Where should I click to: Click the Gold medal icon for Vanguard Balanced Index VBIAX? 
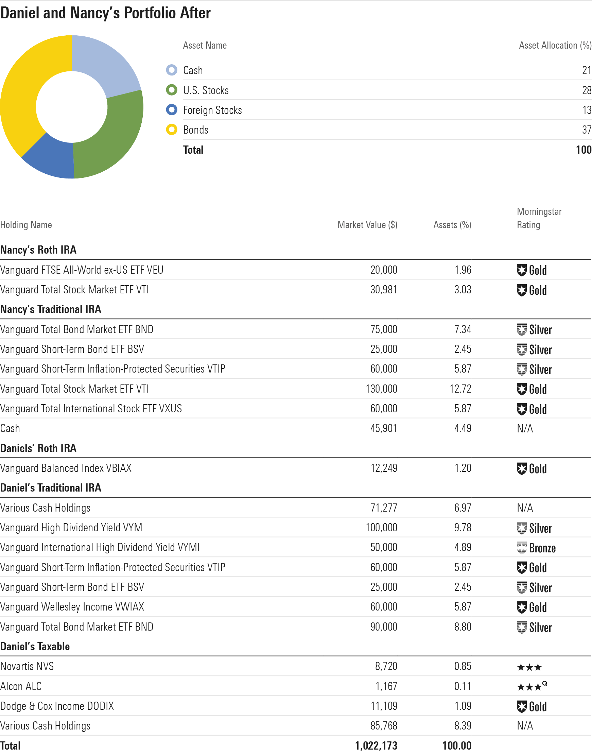point(521,469)
